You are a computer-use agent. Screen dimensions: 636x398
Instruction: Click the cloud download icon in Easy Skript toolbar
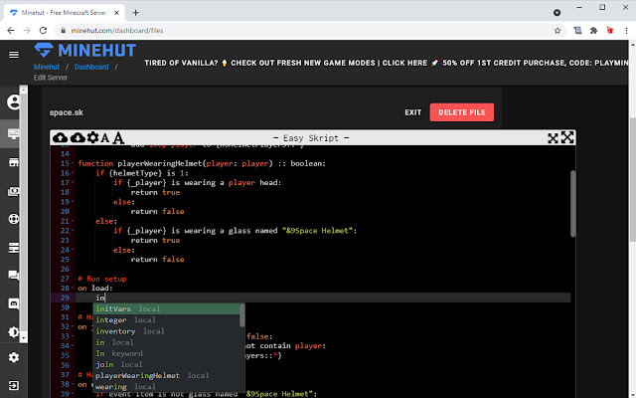pos(78,137)
